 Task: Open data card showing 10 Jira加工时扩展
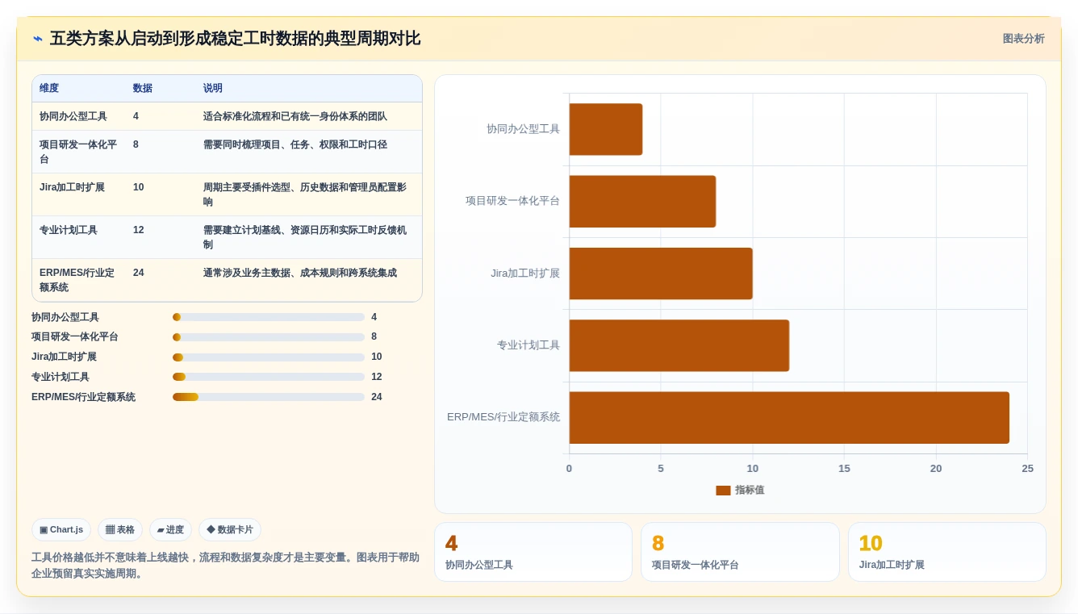point(947,552)
